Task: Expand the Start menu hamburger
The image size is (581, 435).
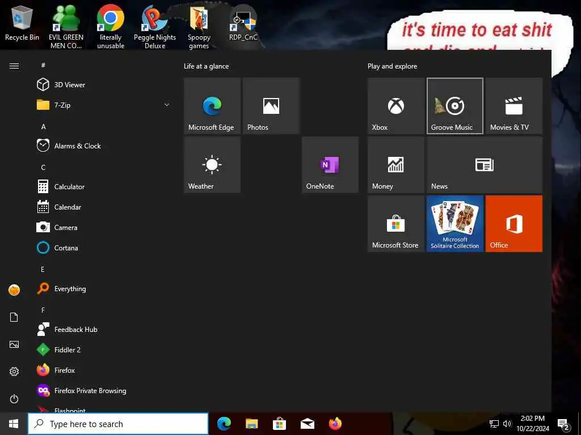Action: coord(14,66)
